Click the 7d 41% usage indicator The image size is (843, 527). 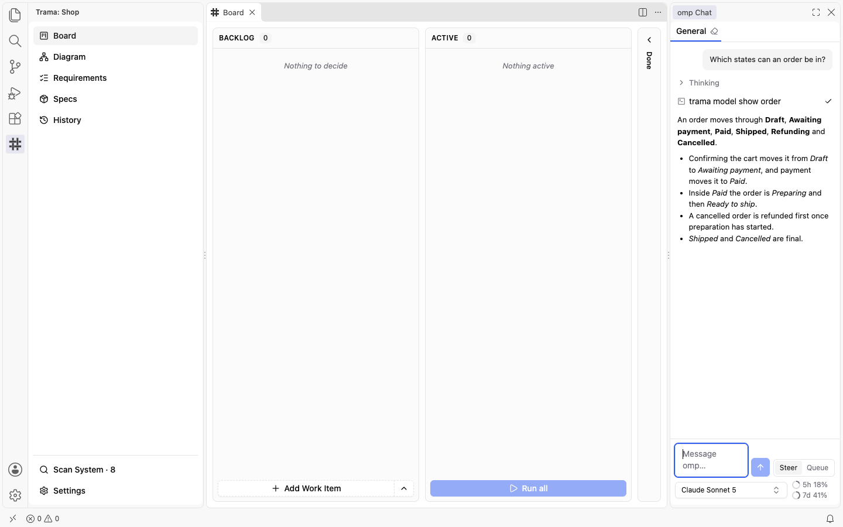coord(810,495)
